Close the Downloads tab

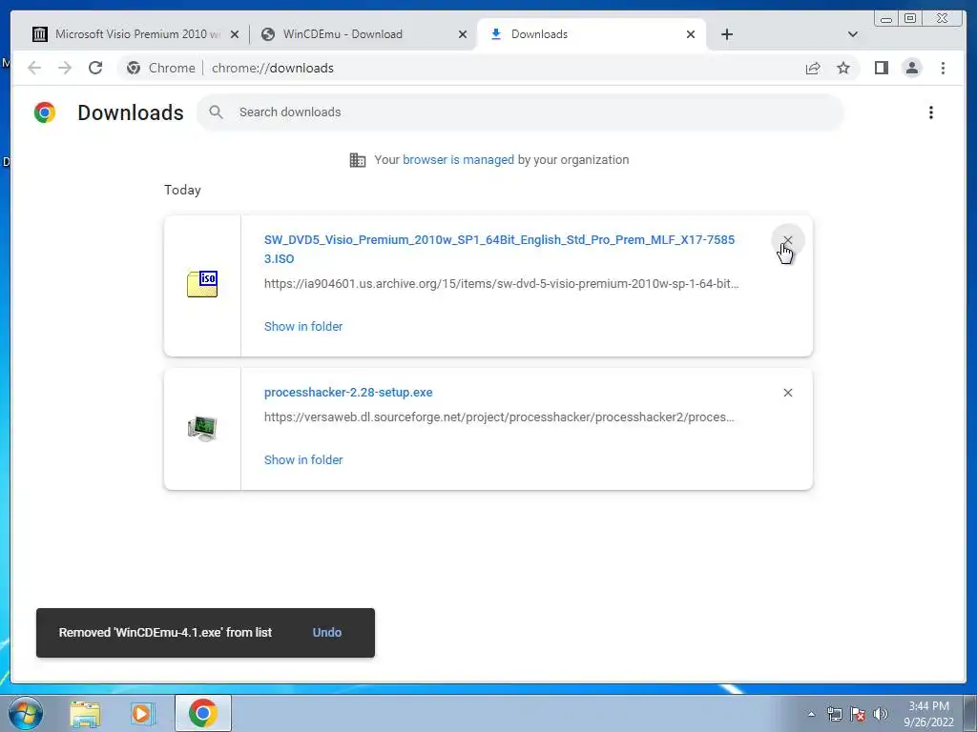pos(691,35)
